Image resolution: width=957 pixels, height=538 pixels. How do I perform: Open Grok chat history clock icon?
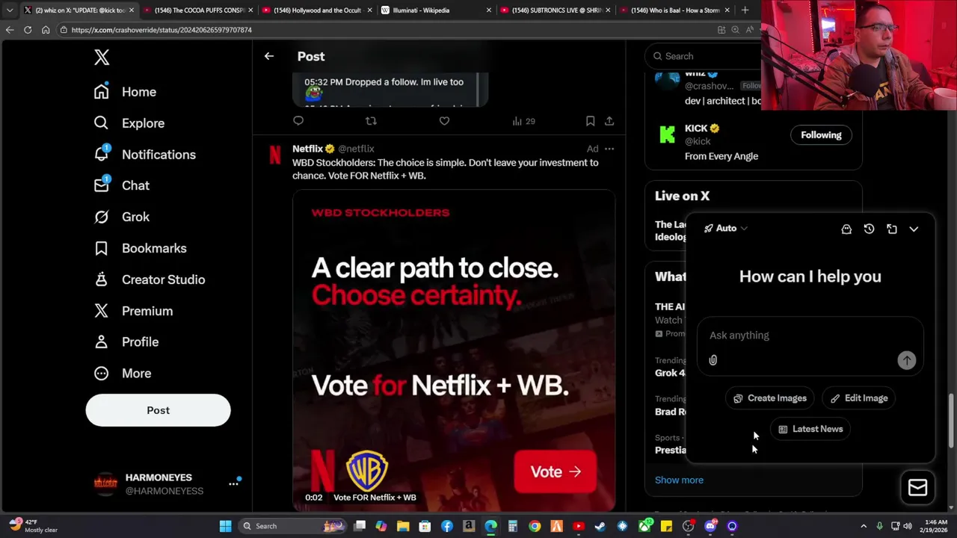pos(869,229)
